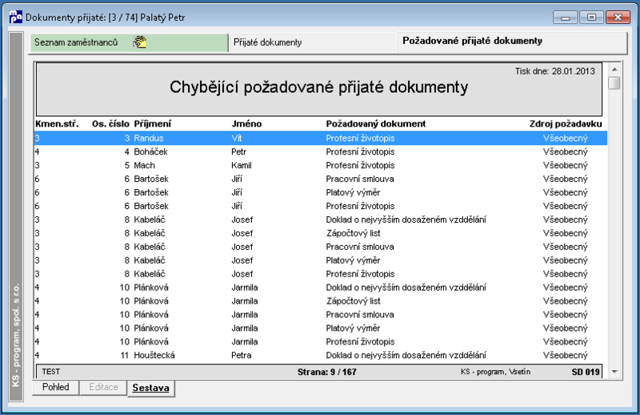The height and width of the screenshot is (415, 640).
Task: Click the Příjmení column header
Action: [x=153, y=124]
